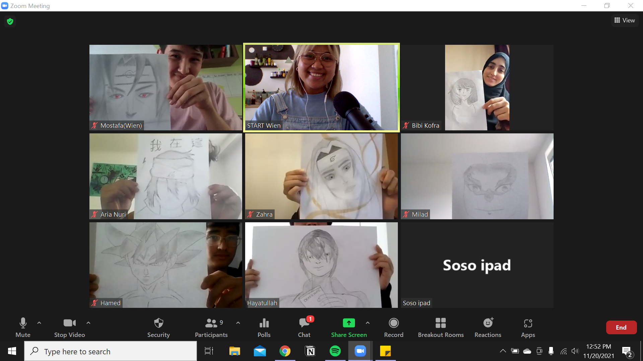Click the Zoom taskbar icon

click(360, 351)
